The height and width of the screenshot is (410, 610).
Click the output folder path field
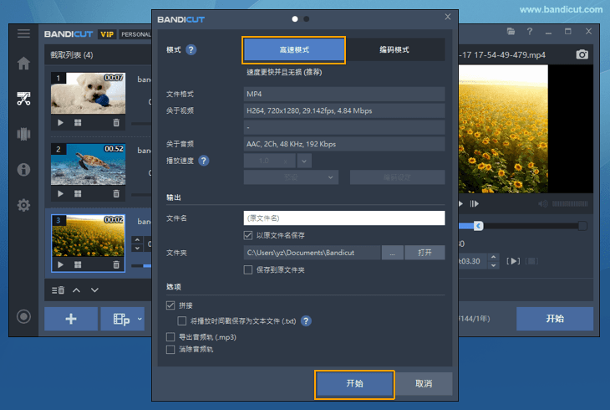pyautogui.click(x=312, y=253)
